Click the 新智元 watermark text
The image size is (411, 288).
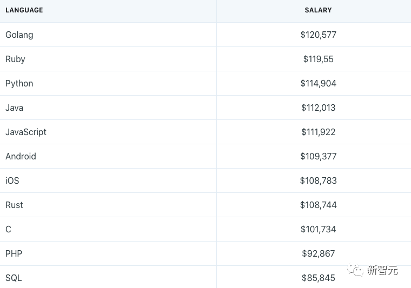coord(382,270)
